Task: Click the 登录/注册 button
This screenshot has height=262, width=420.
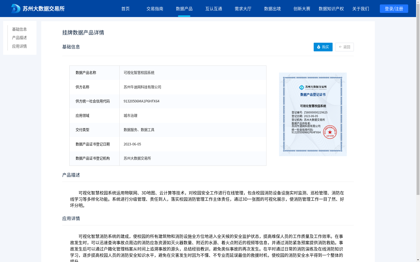Action: tap(393, 9)
